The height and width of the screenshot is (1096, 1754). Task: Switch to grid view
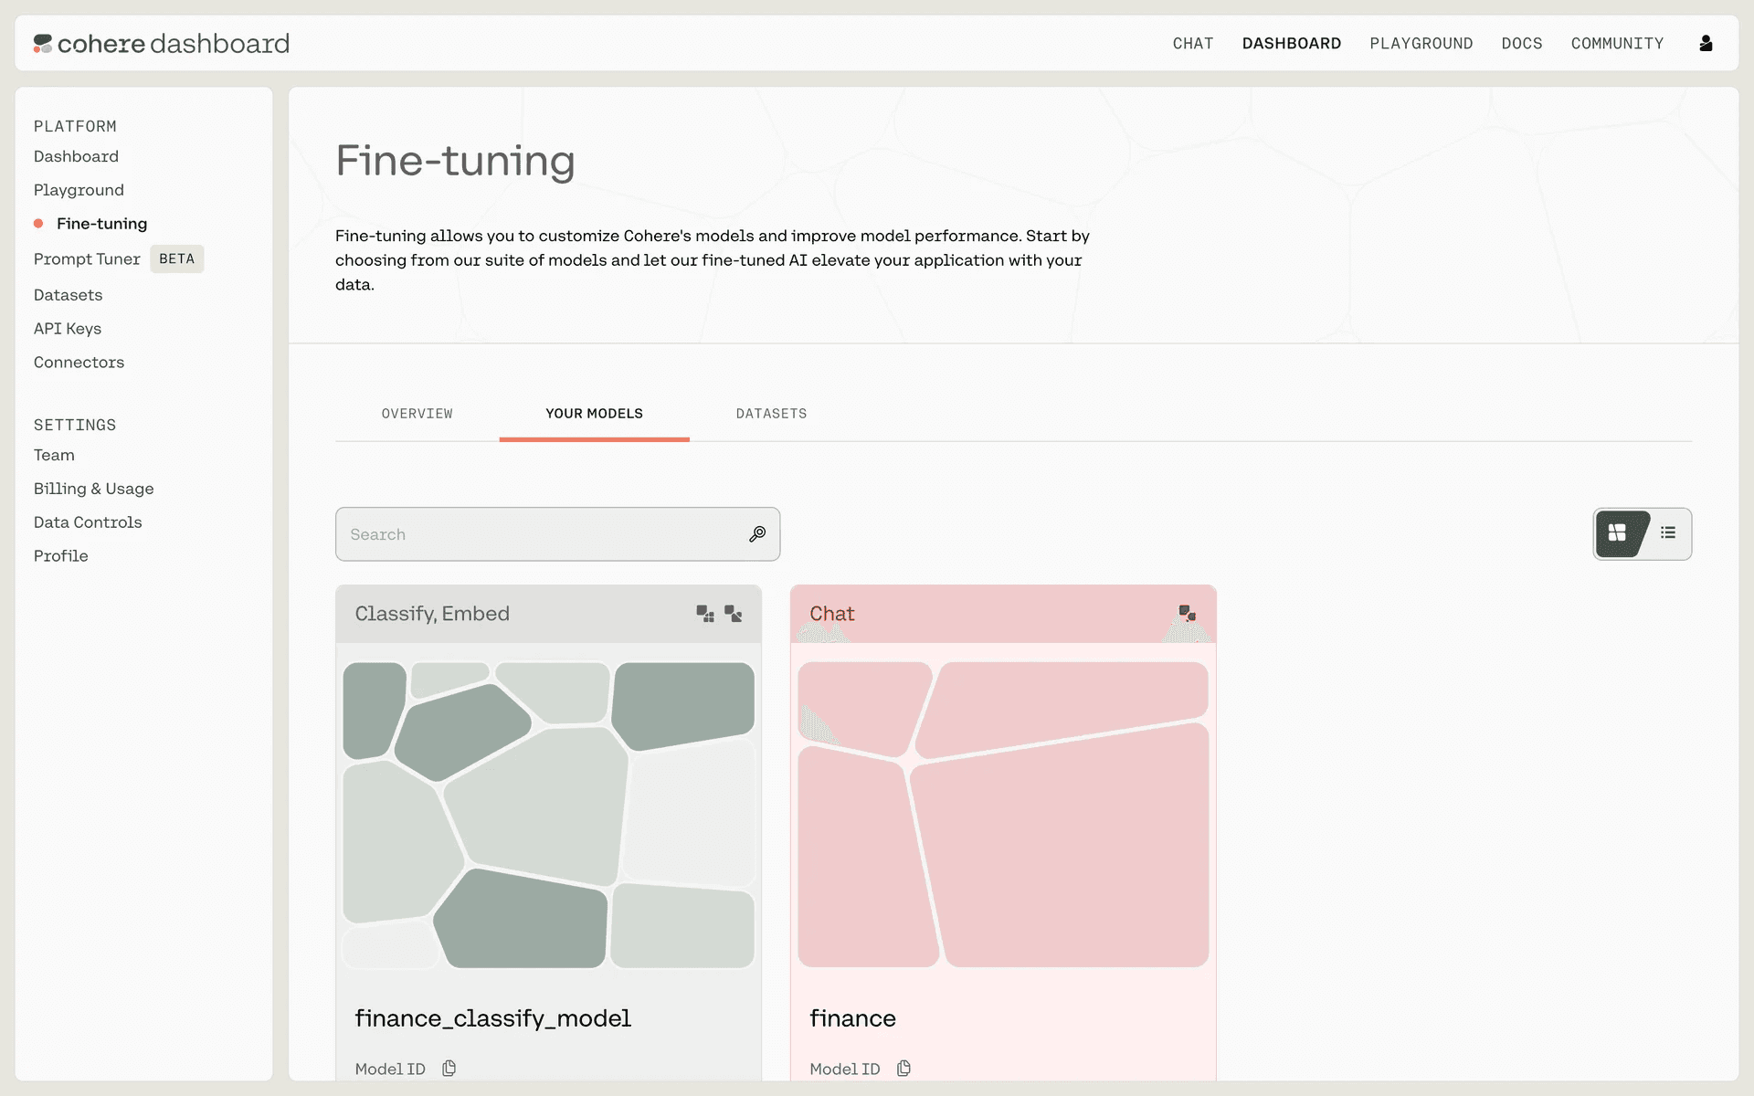click(1618, 533)
